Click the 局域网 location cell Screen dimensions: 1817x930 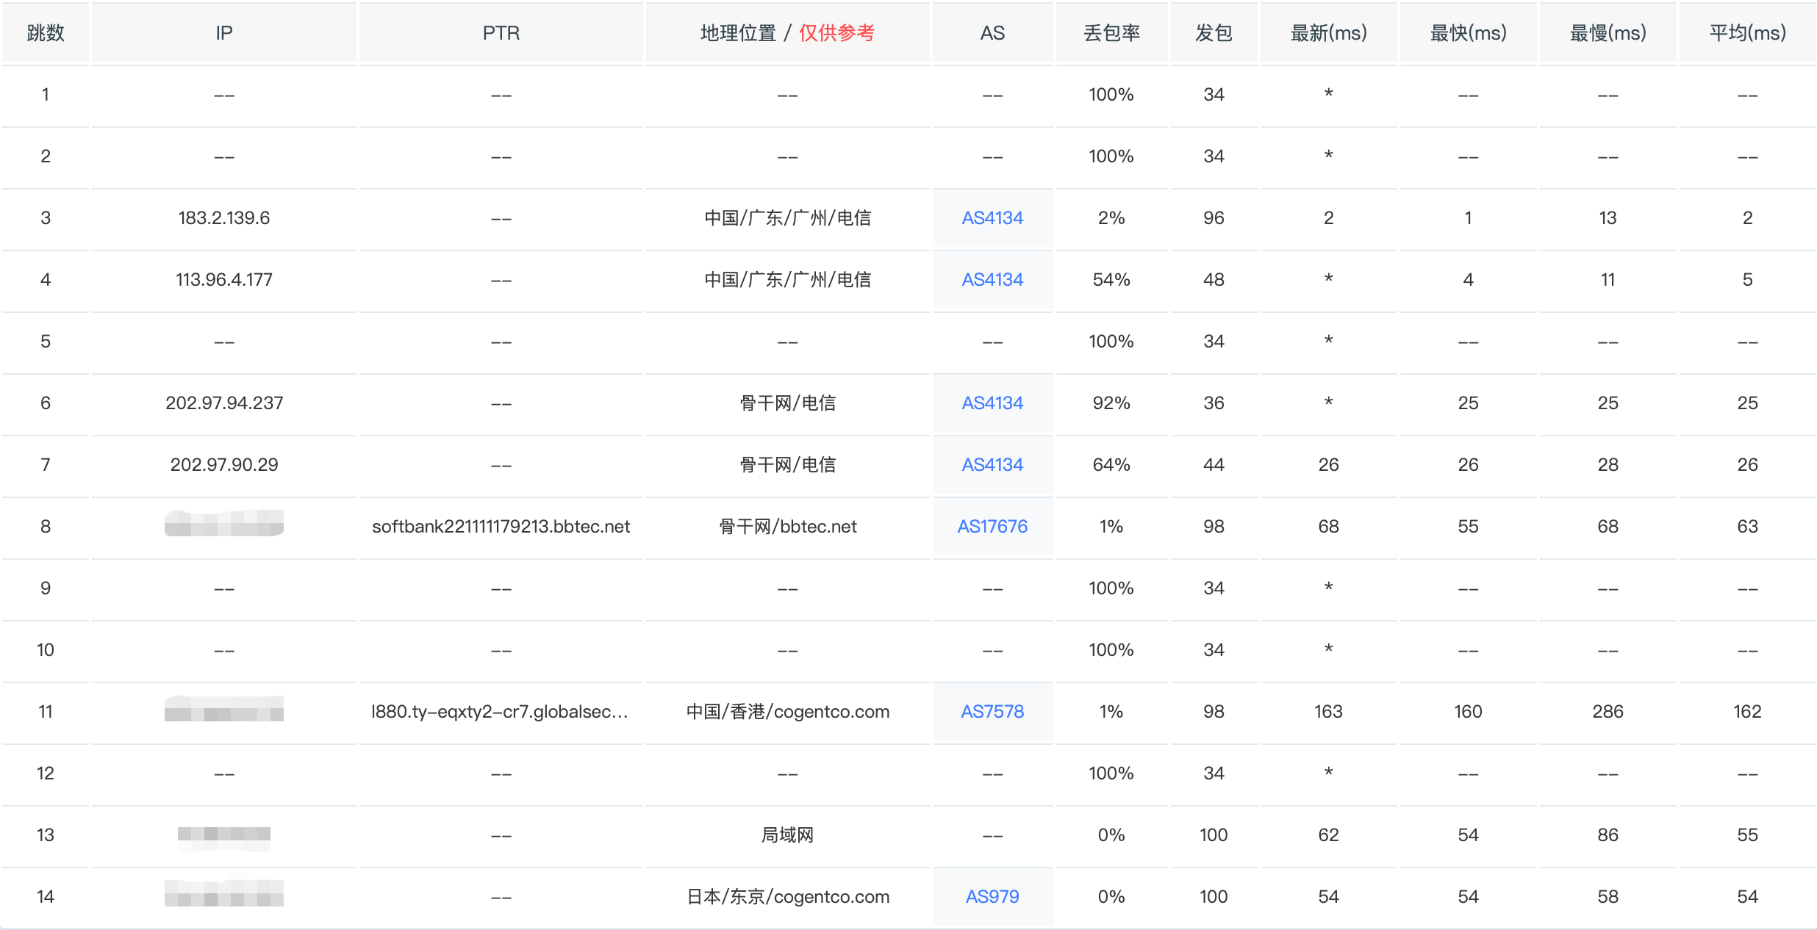787,835
